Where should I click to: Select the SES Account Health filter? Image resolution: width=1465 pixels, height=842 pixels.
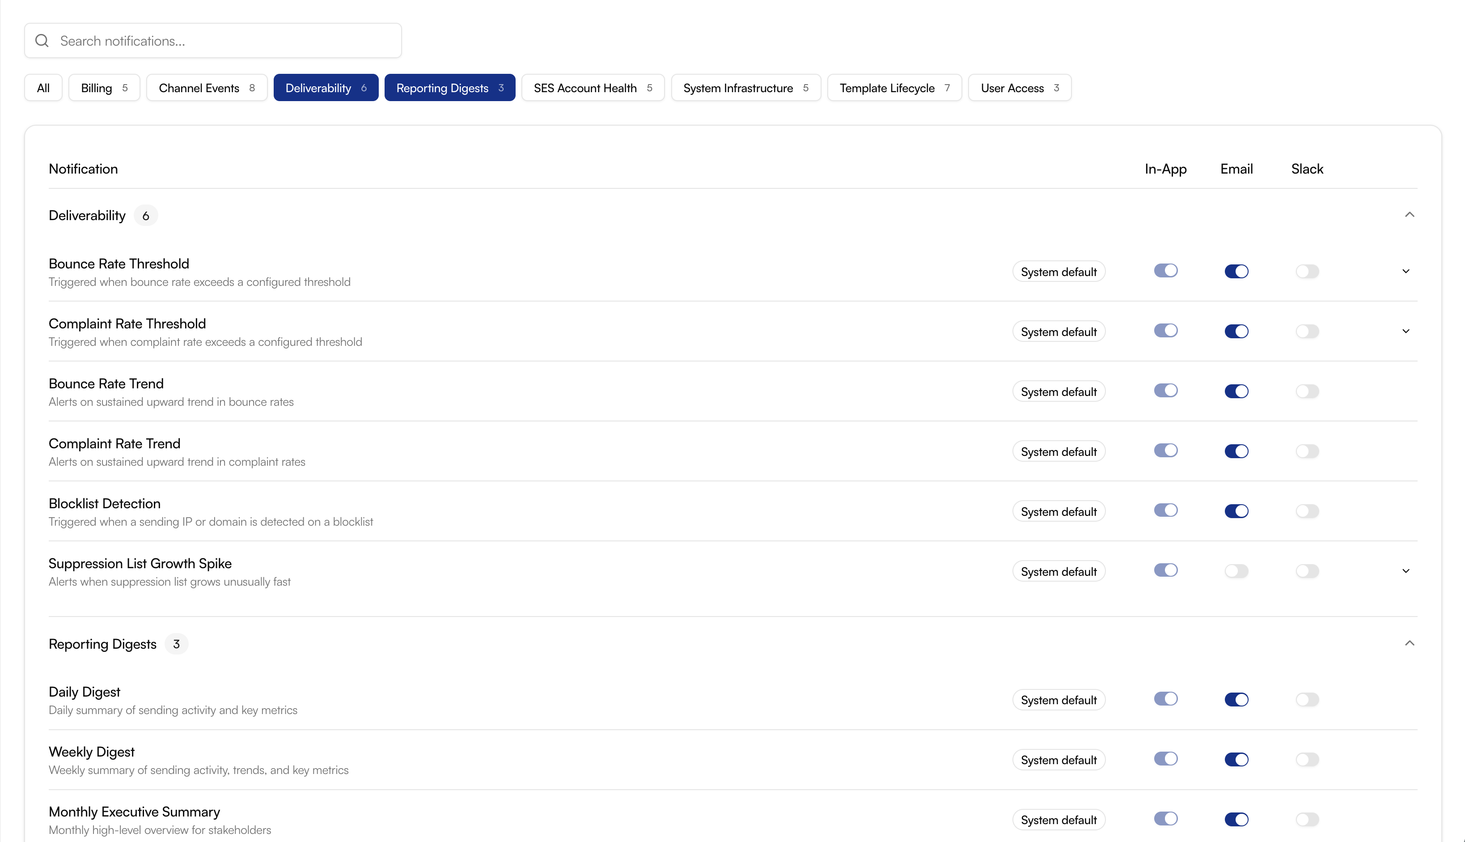tap(593, 88)
